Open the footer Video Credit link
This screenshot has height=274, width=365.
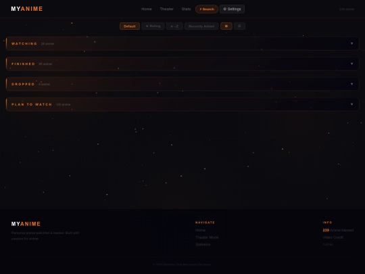333,237
